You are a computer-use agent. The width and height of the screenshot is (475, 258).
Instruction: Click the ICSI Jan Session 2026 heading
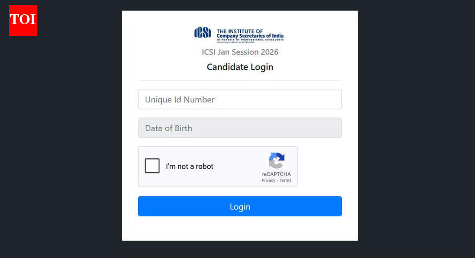(x=240, y=52)
